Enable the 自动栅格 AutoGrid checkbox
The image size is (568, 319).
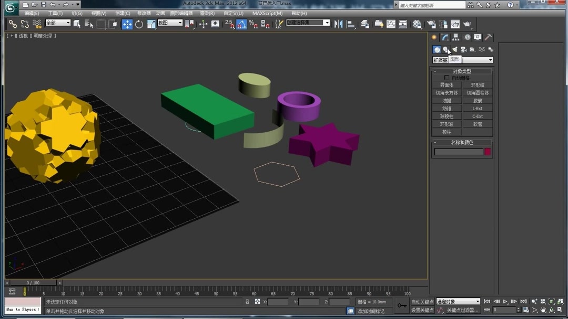(446, 78)
